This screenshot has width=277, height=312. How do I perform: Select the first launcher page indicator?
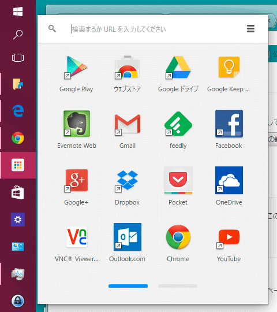[x=128, y=286]
